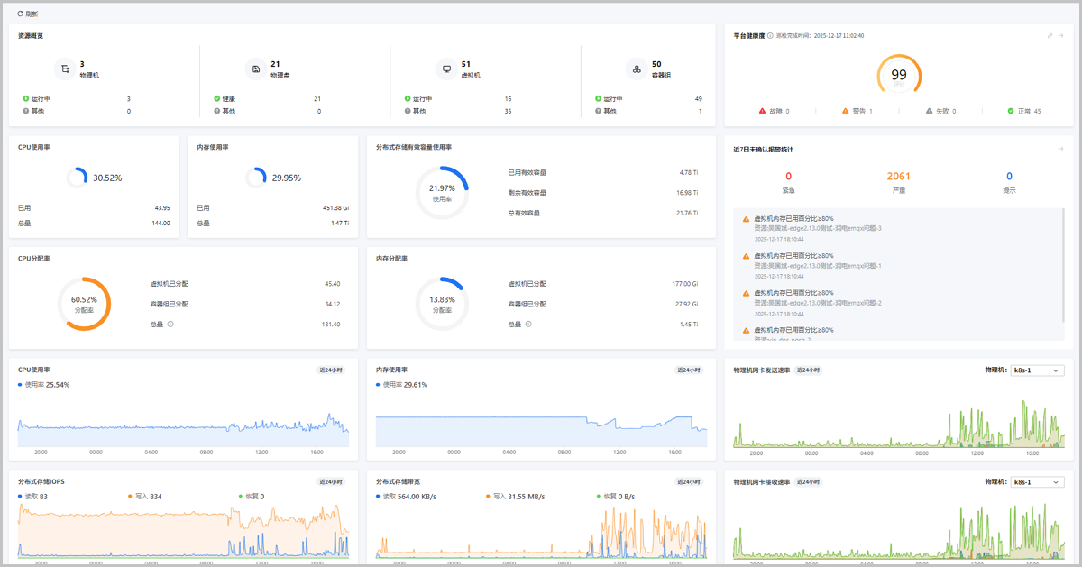
Task: Toggle 读取 legend in 分布式存储IOPS chart
Action: [33, 496]
